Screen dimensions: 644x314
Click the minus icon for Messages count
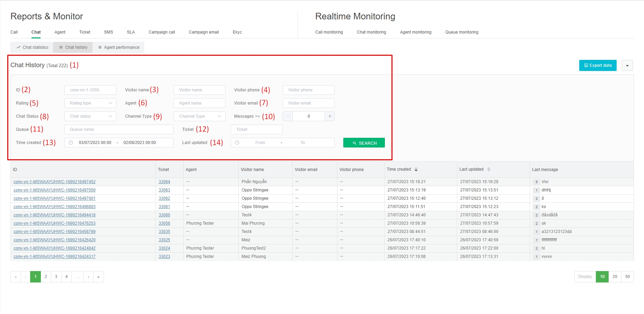(x=288, y=116)
